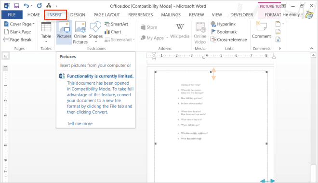Insert a Bookmark
Image resolution: width=318 pixels, height=183 pixels.
tap(224, 32)
